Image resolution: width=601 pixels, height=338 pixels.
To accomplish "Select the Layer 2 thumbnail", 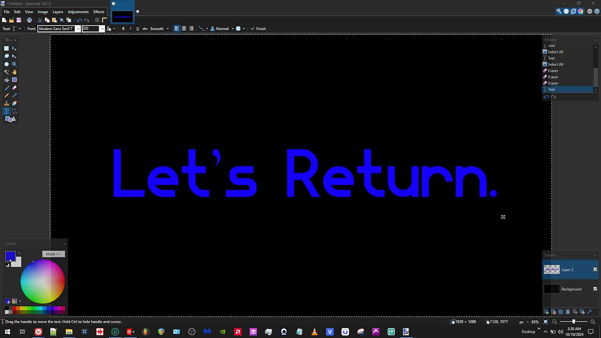I will pos(552,269).
